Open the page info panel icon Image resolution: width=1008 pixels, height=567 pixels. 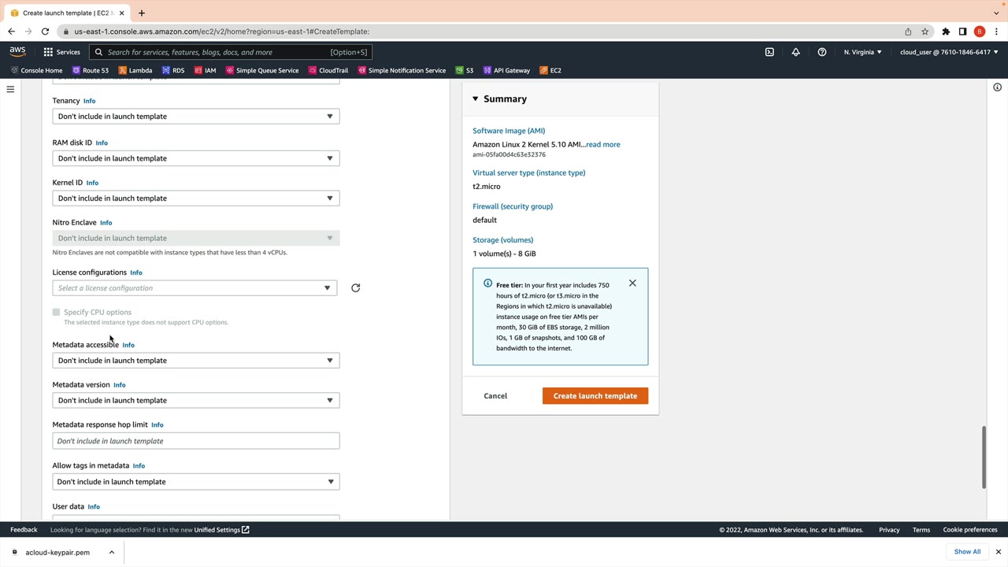click(x=997, y=87)
